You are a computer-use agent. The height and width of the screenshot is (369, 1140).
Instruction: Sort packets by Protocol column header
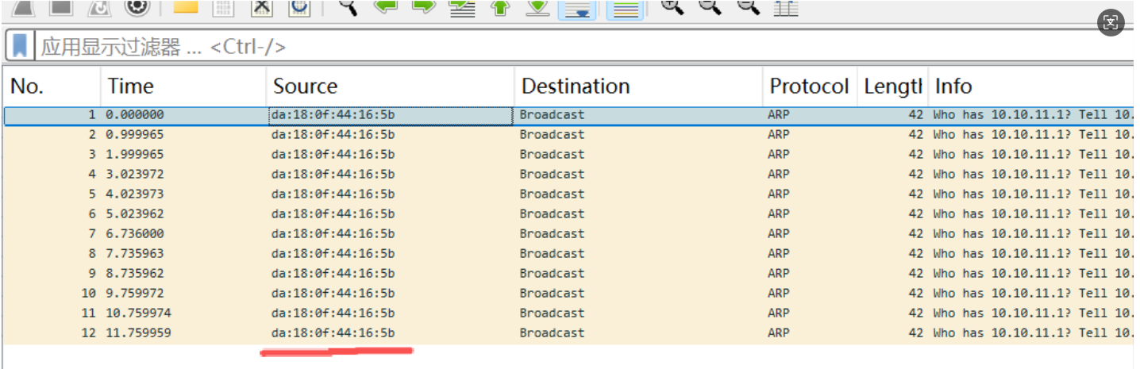click(809, 86)
